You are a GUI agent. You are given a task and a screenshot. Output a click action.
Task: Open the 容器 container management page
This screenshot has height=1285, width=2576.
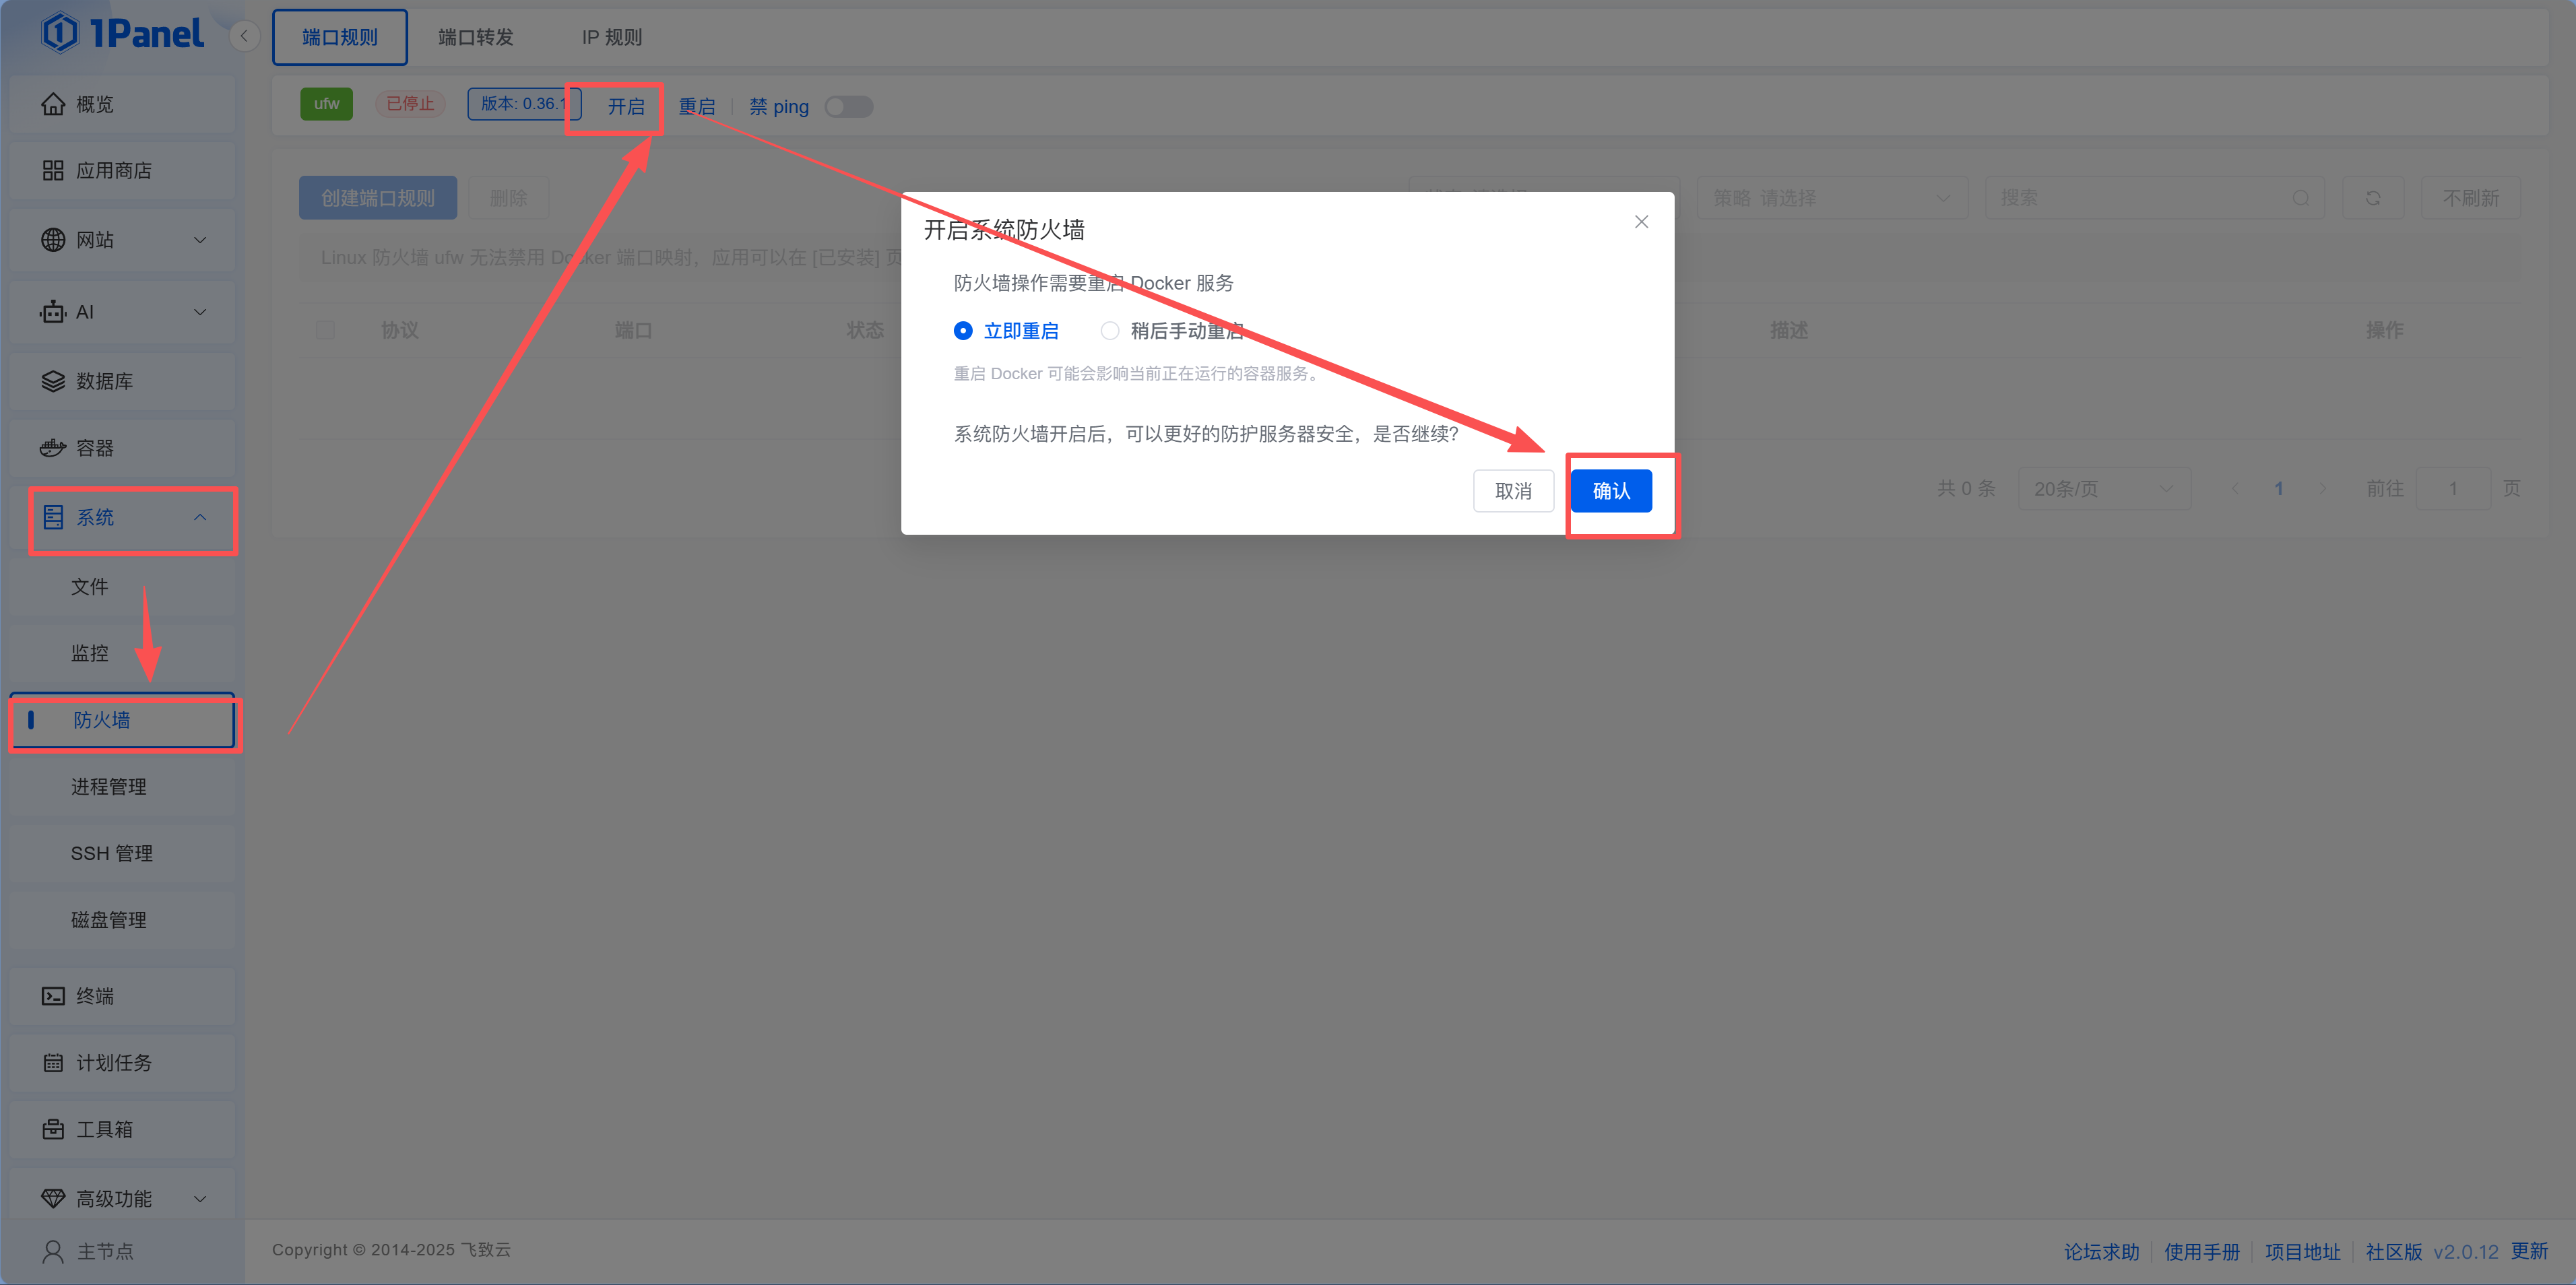(x=96, y=447)
